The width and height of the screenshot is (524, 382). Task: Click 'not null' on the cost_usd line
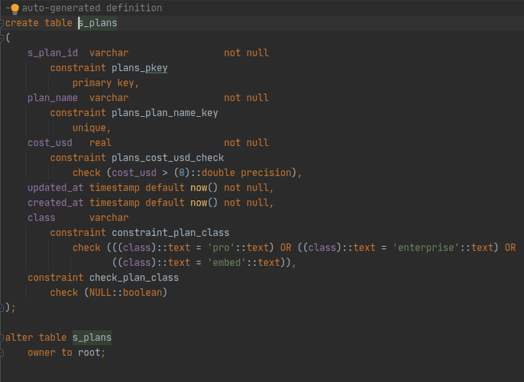click(246, 143)
